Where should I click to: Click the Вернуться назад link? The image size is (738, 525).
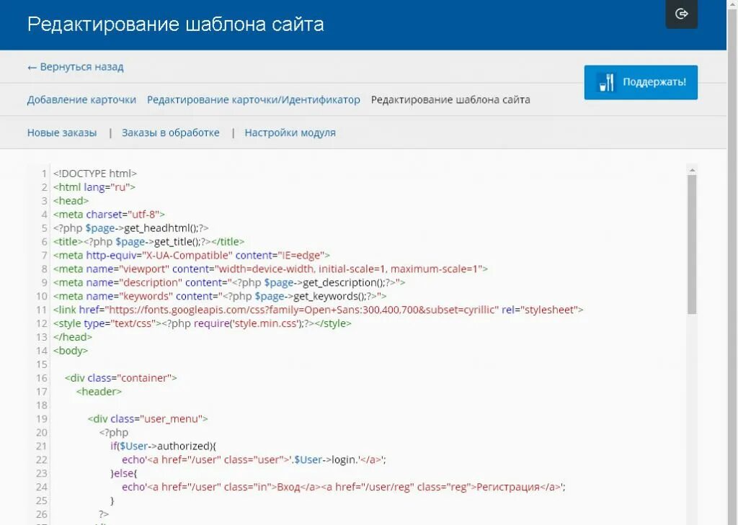click(81, 66)
